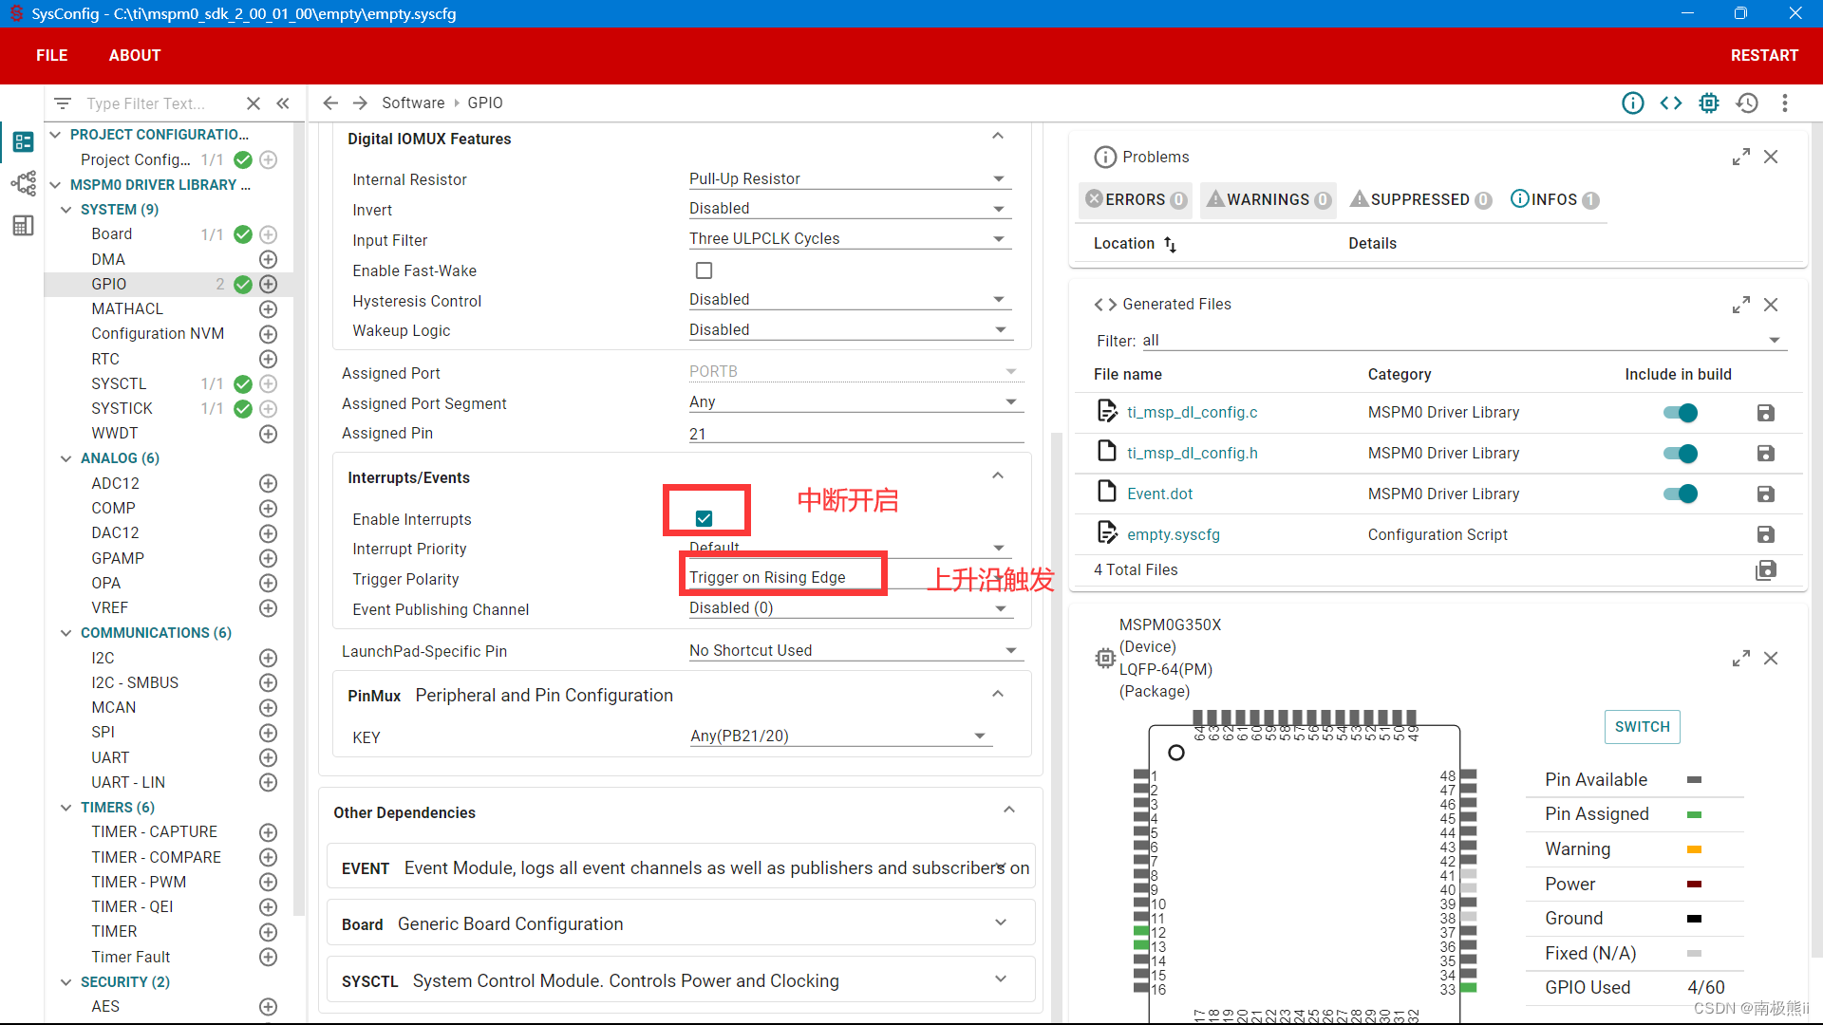Image resolution: width=1823 pixels, height=1025 pixels.
Task: Expand the device package panel
Action: point(1740,658)
